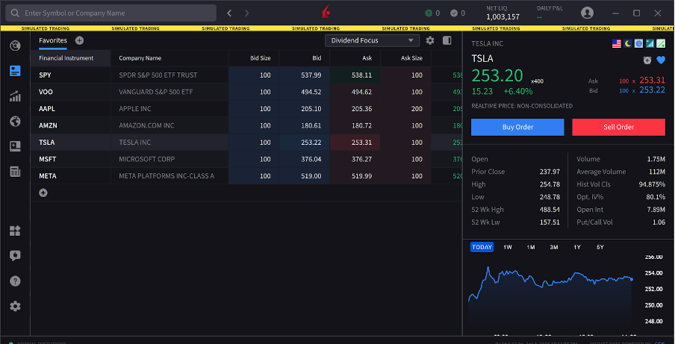Image resolution: width=675 pixels, height=344 pixels.
Task: Sort by Ask Size column header
Action: coord(405,58)
